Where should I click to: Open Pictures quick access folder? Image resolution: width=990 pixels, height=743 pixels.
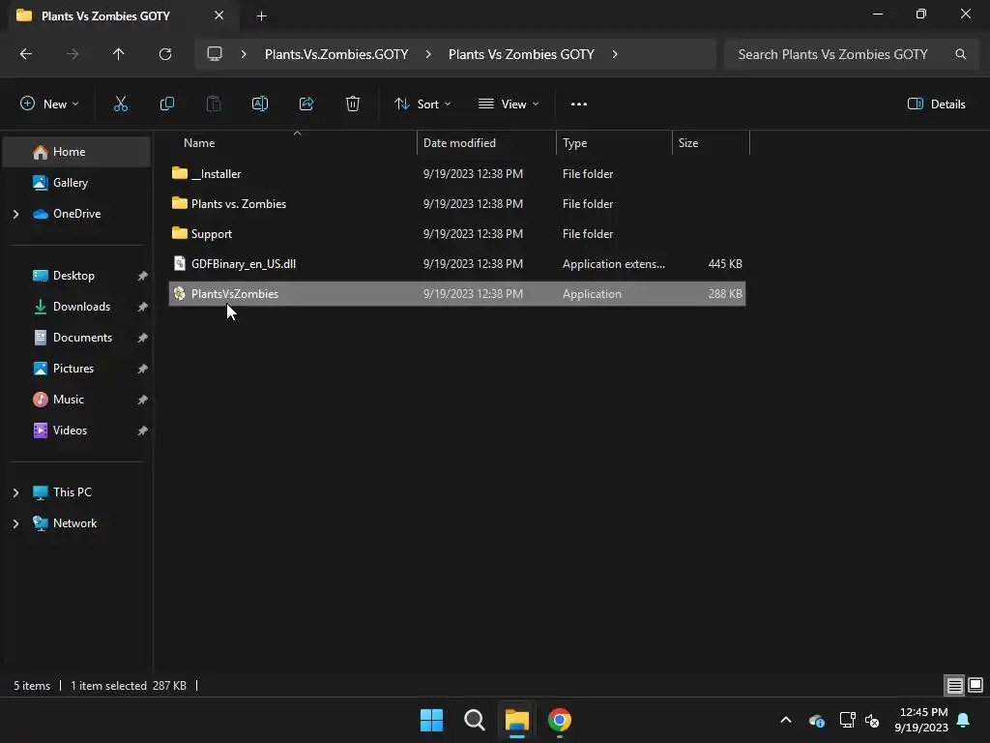click(76, 369)
